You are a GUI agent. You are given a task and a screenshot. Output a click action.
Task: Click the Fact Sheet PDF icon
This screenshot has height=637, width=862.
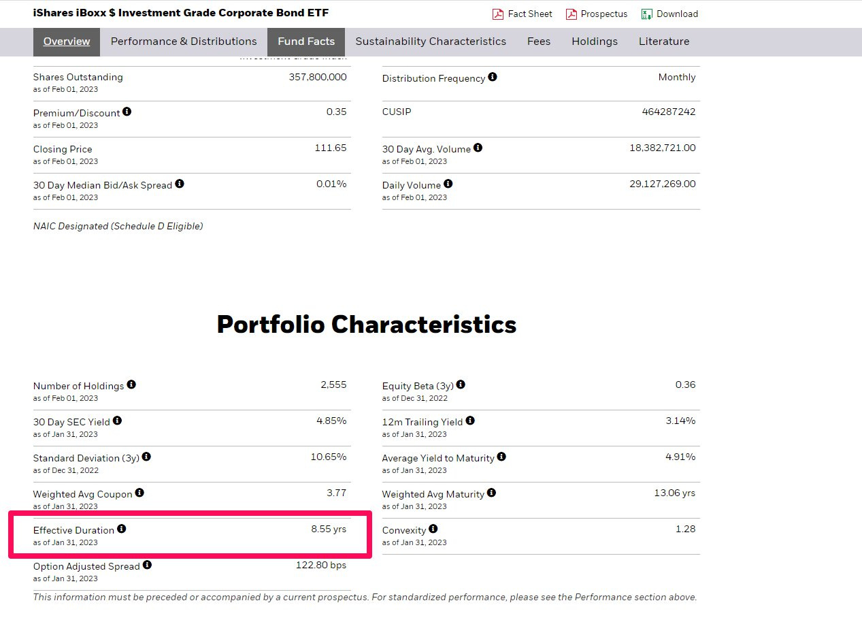[x=498, y=14]
